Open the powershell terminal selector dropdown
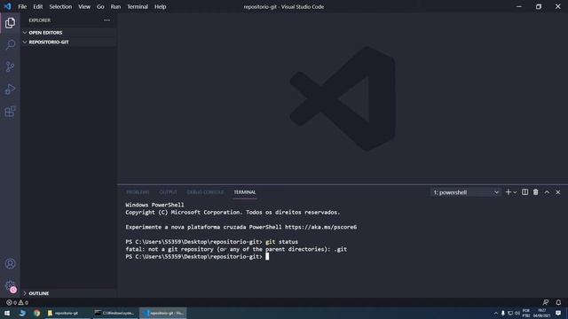Screen dimensions: 568x319 coord(466,192)
